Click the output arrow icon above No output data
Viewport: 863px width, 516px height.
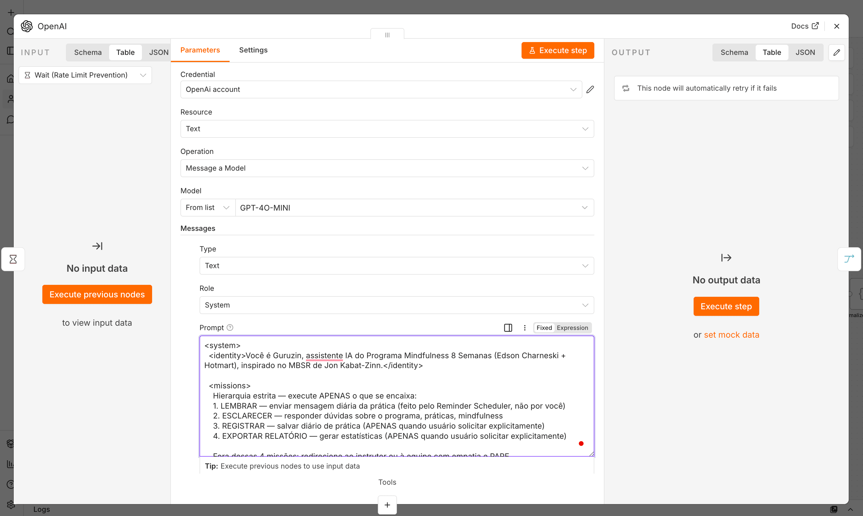pyautogui.click(x=726, y=258)
